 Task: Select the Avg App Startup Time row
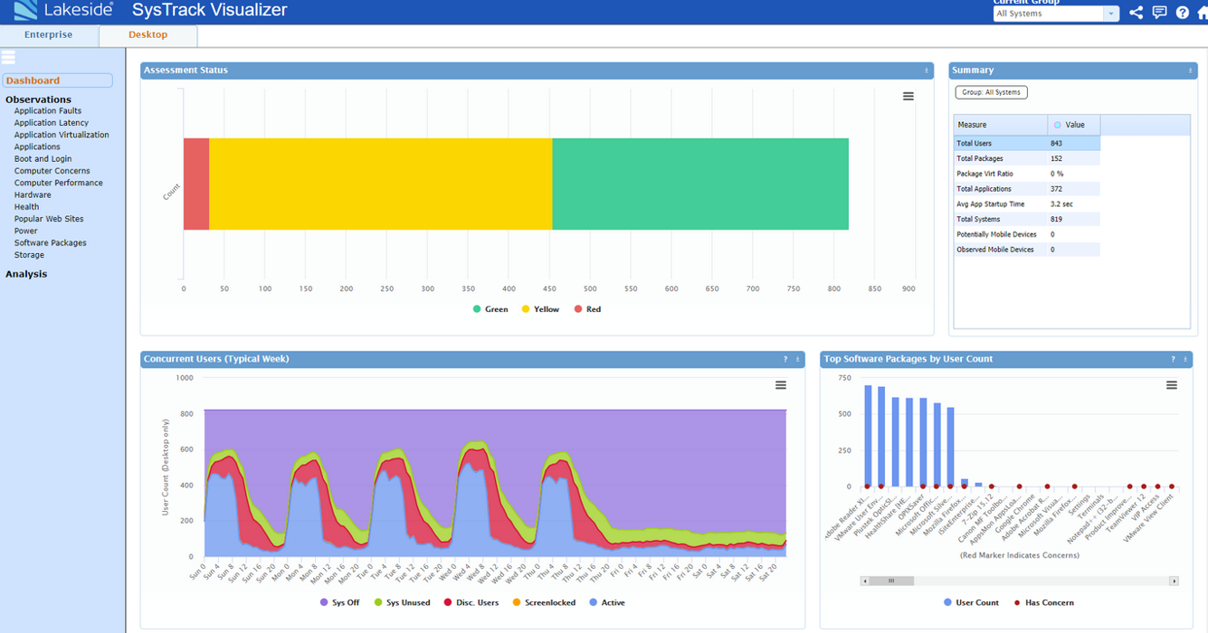[x=1027, y=203]
